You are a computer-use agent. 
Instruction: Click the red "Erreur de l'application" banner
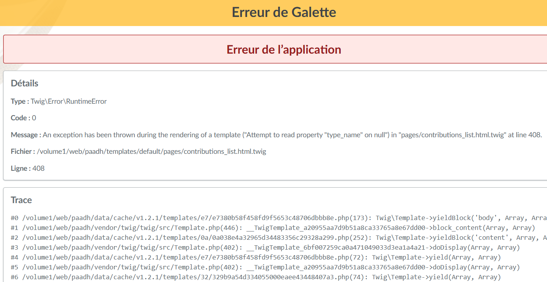283,50
